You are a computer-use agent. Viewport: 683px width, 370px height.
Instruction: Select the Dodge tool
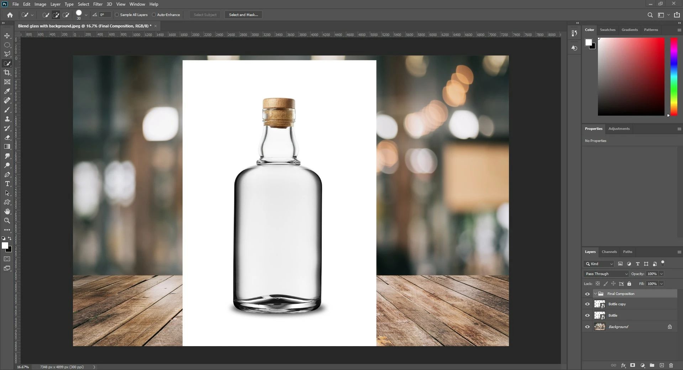click(7, 165)
